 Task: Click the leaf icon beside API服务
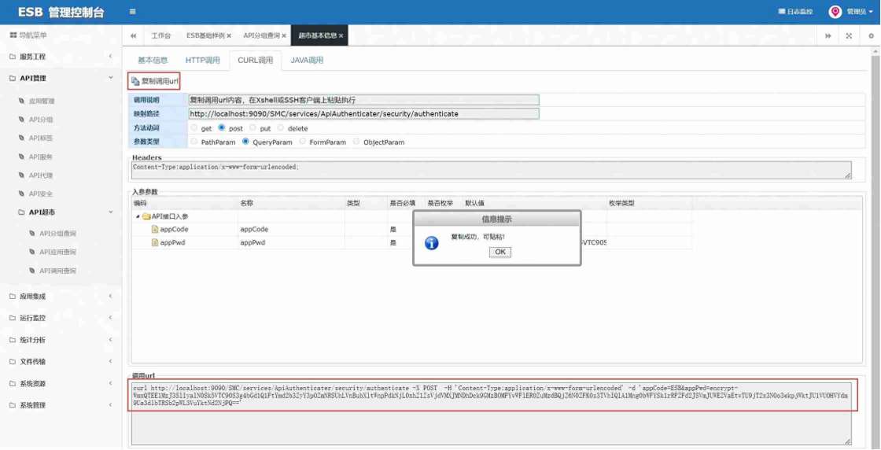click(22, 157)
